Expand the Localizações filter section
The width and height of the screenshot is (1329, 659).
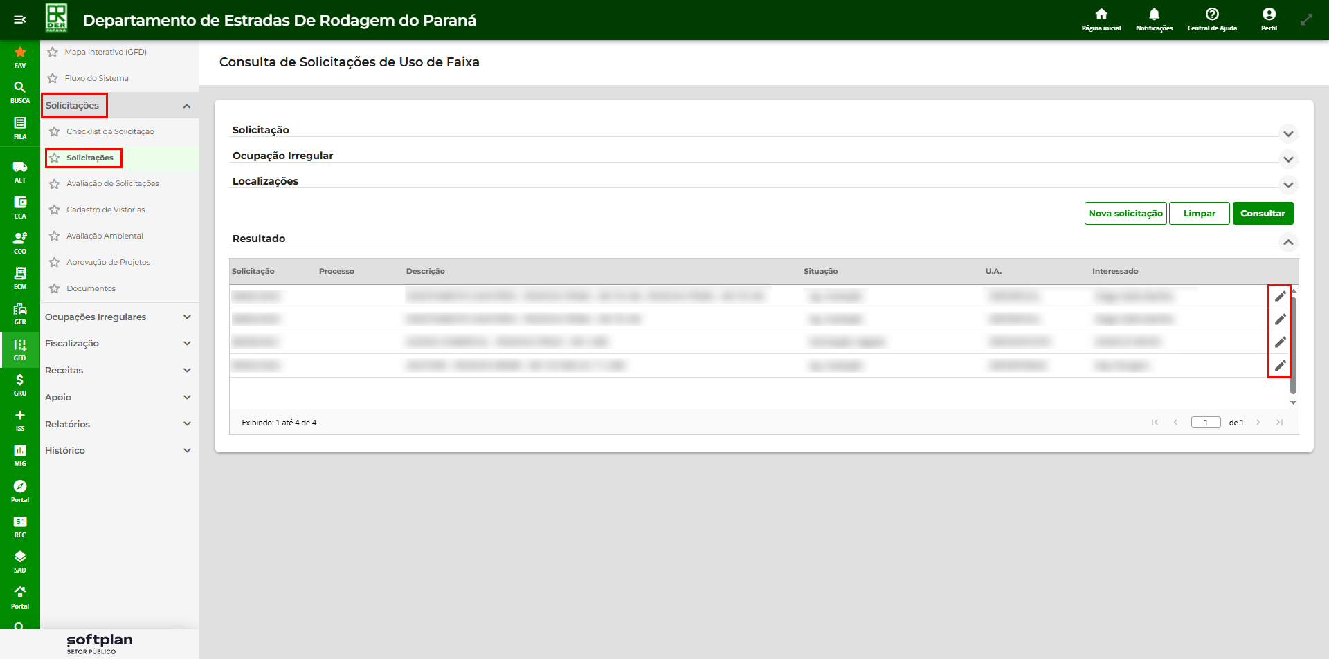click(1287, 185)
